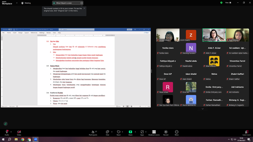Open Word Home tab in shared screen
253x142 pixels.
point(9,33)
